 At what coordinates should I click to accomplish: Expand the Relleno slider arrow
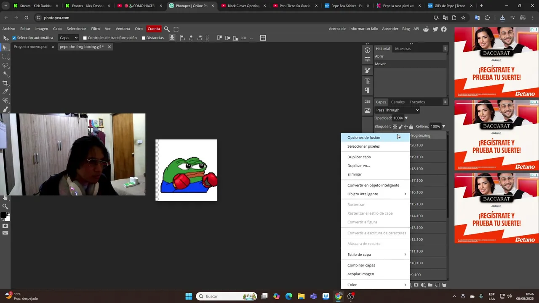coord(443,126)
